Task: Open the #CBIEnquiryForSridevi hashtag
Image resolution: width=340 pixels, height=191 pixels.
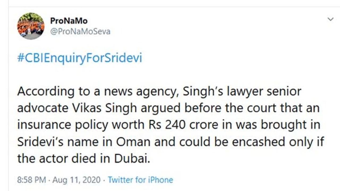Action: (x=80, y=58)
